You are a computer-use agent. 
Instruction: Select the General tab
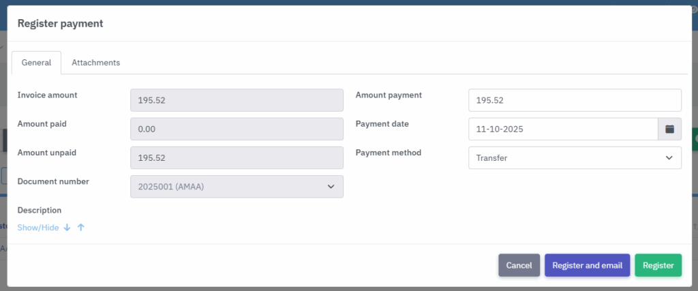[x=36, y=63]
